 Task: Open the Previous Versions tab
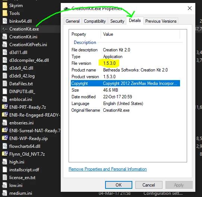point(161,21)
